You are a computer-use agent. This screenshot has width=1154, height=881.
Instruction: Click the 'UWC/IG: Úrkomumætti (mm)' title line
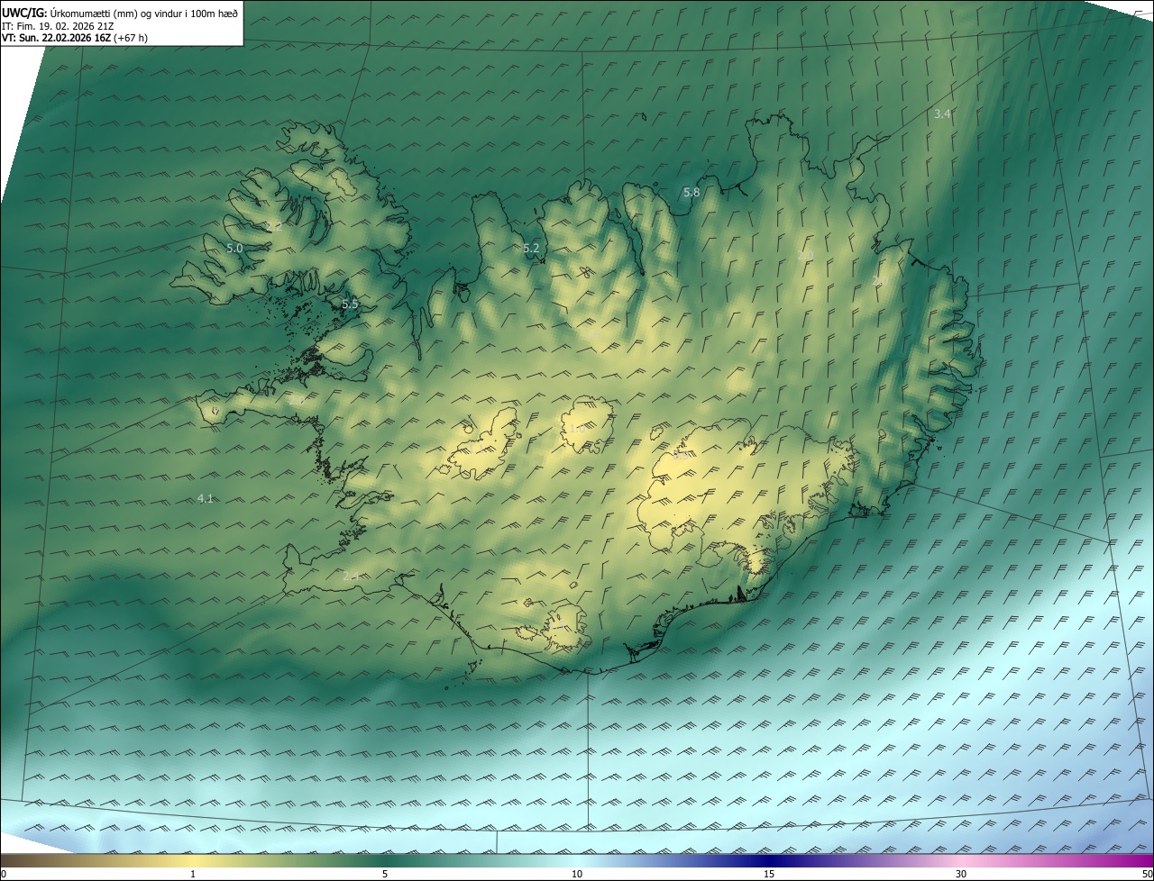(x=120, y=12)
